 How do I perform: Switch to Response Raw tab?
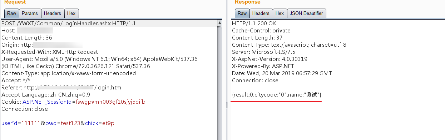[242, 14]
